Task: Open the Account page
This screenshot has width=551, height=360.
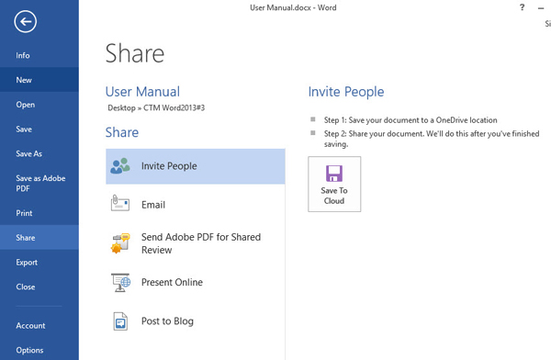Action: point(39,325)
